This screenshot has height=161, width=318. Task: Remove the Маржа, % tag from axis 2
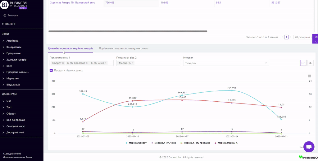click(x=132, y=63)
